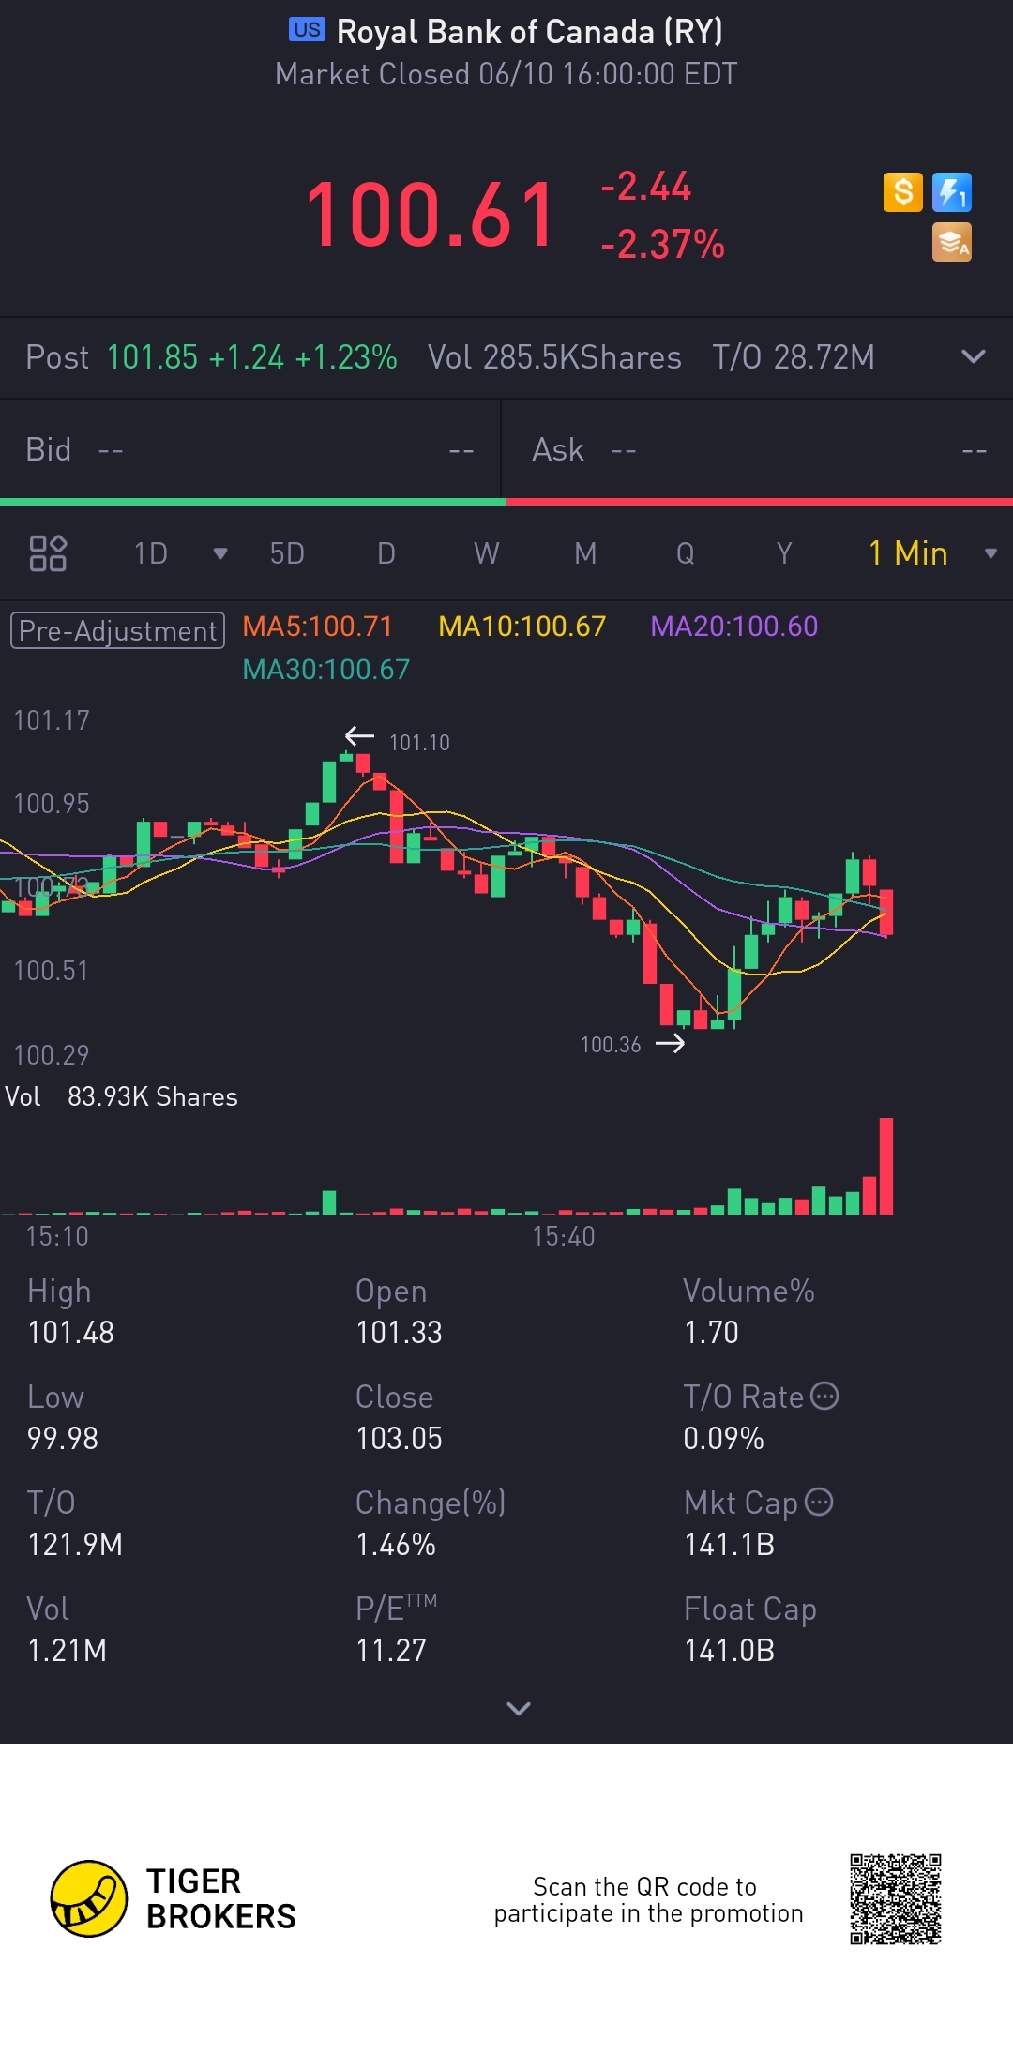This screenshot has height=2055, width=1013.
Task: Tap the Vol 285.5KShares figure
Action: tap(554, 357)
